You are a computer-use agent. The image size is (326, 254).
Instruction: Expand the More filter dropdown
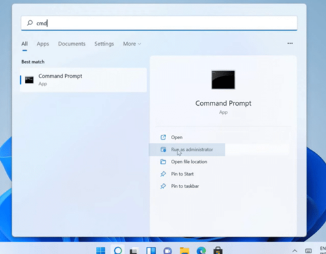point(132,44)
